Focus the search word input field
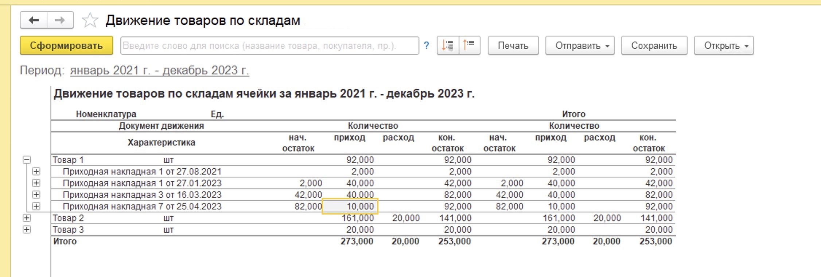The image size is (821, 277). (269, 45)
